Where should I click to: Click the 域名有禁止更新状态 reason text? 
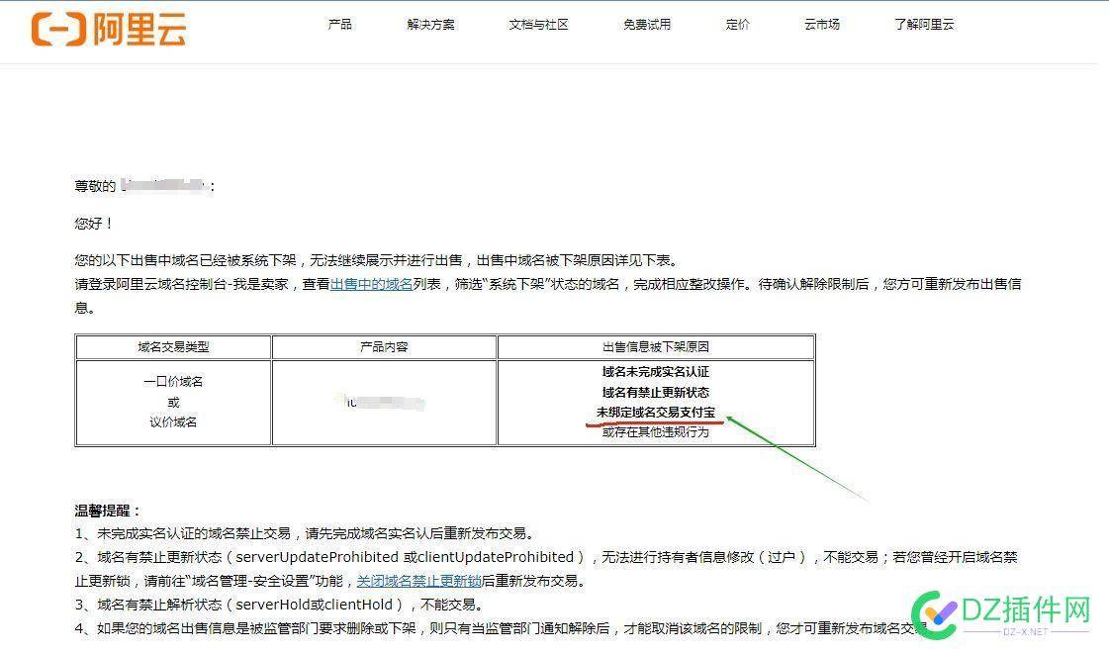tap(656, 393)
